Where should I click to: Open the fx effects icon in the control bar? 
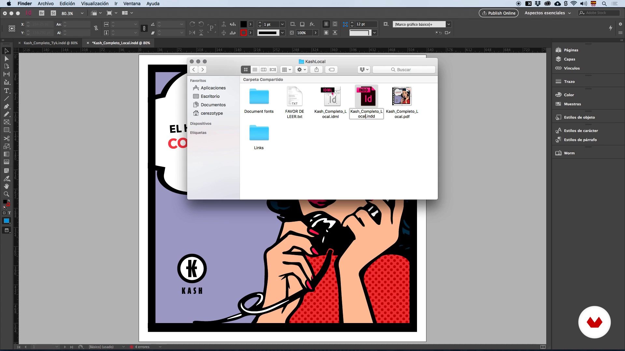pos(312,24)
